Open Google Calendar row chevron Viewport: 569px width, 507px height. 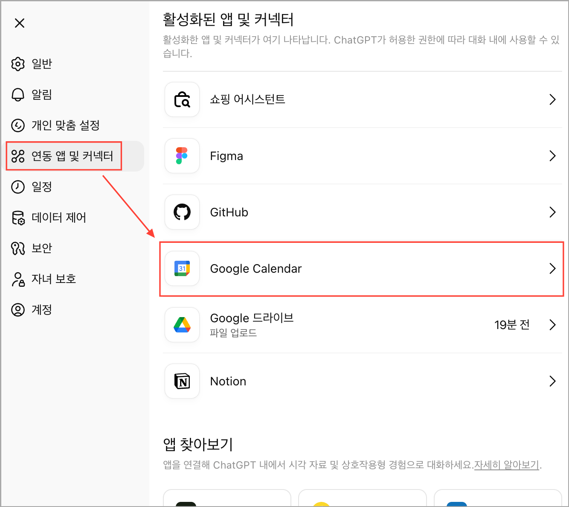[x=552, y=268]
